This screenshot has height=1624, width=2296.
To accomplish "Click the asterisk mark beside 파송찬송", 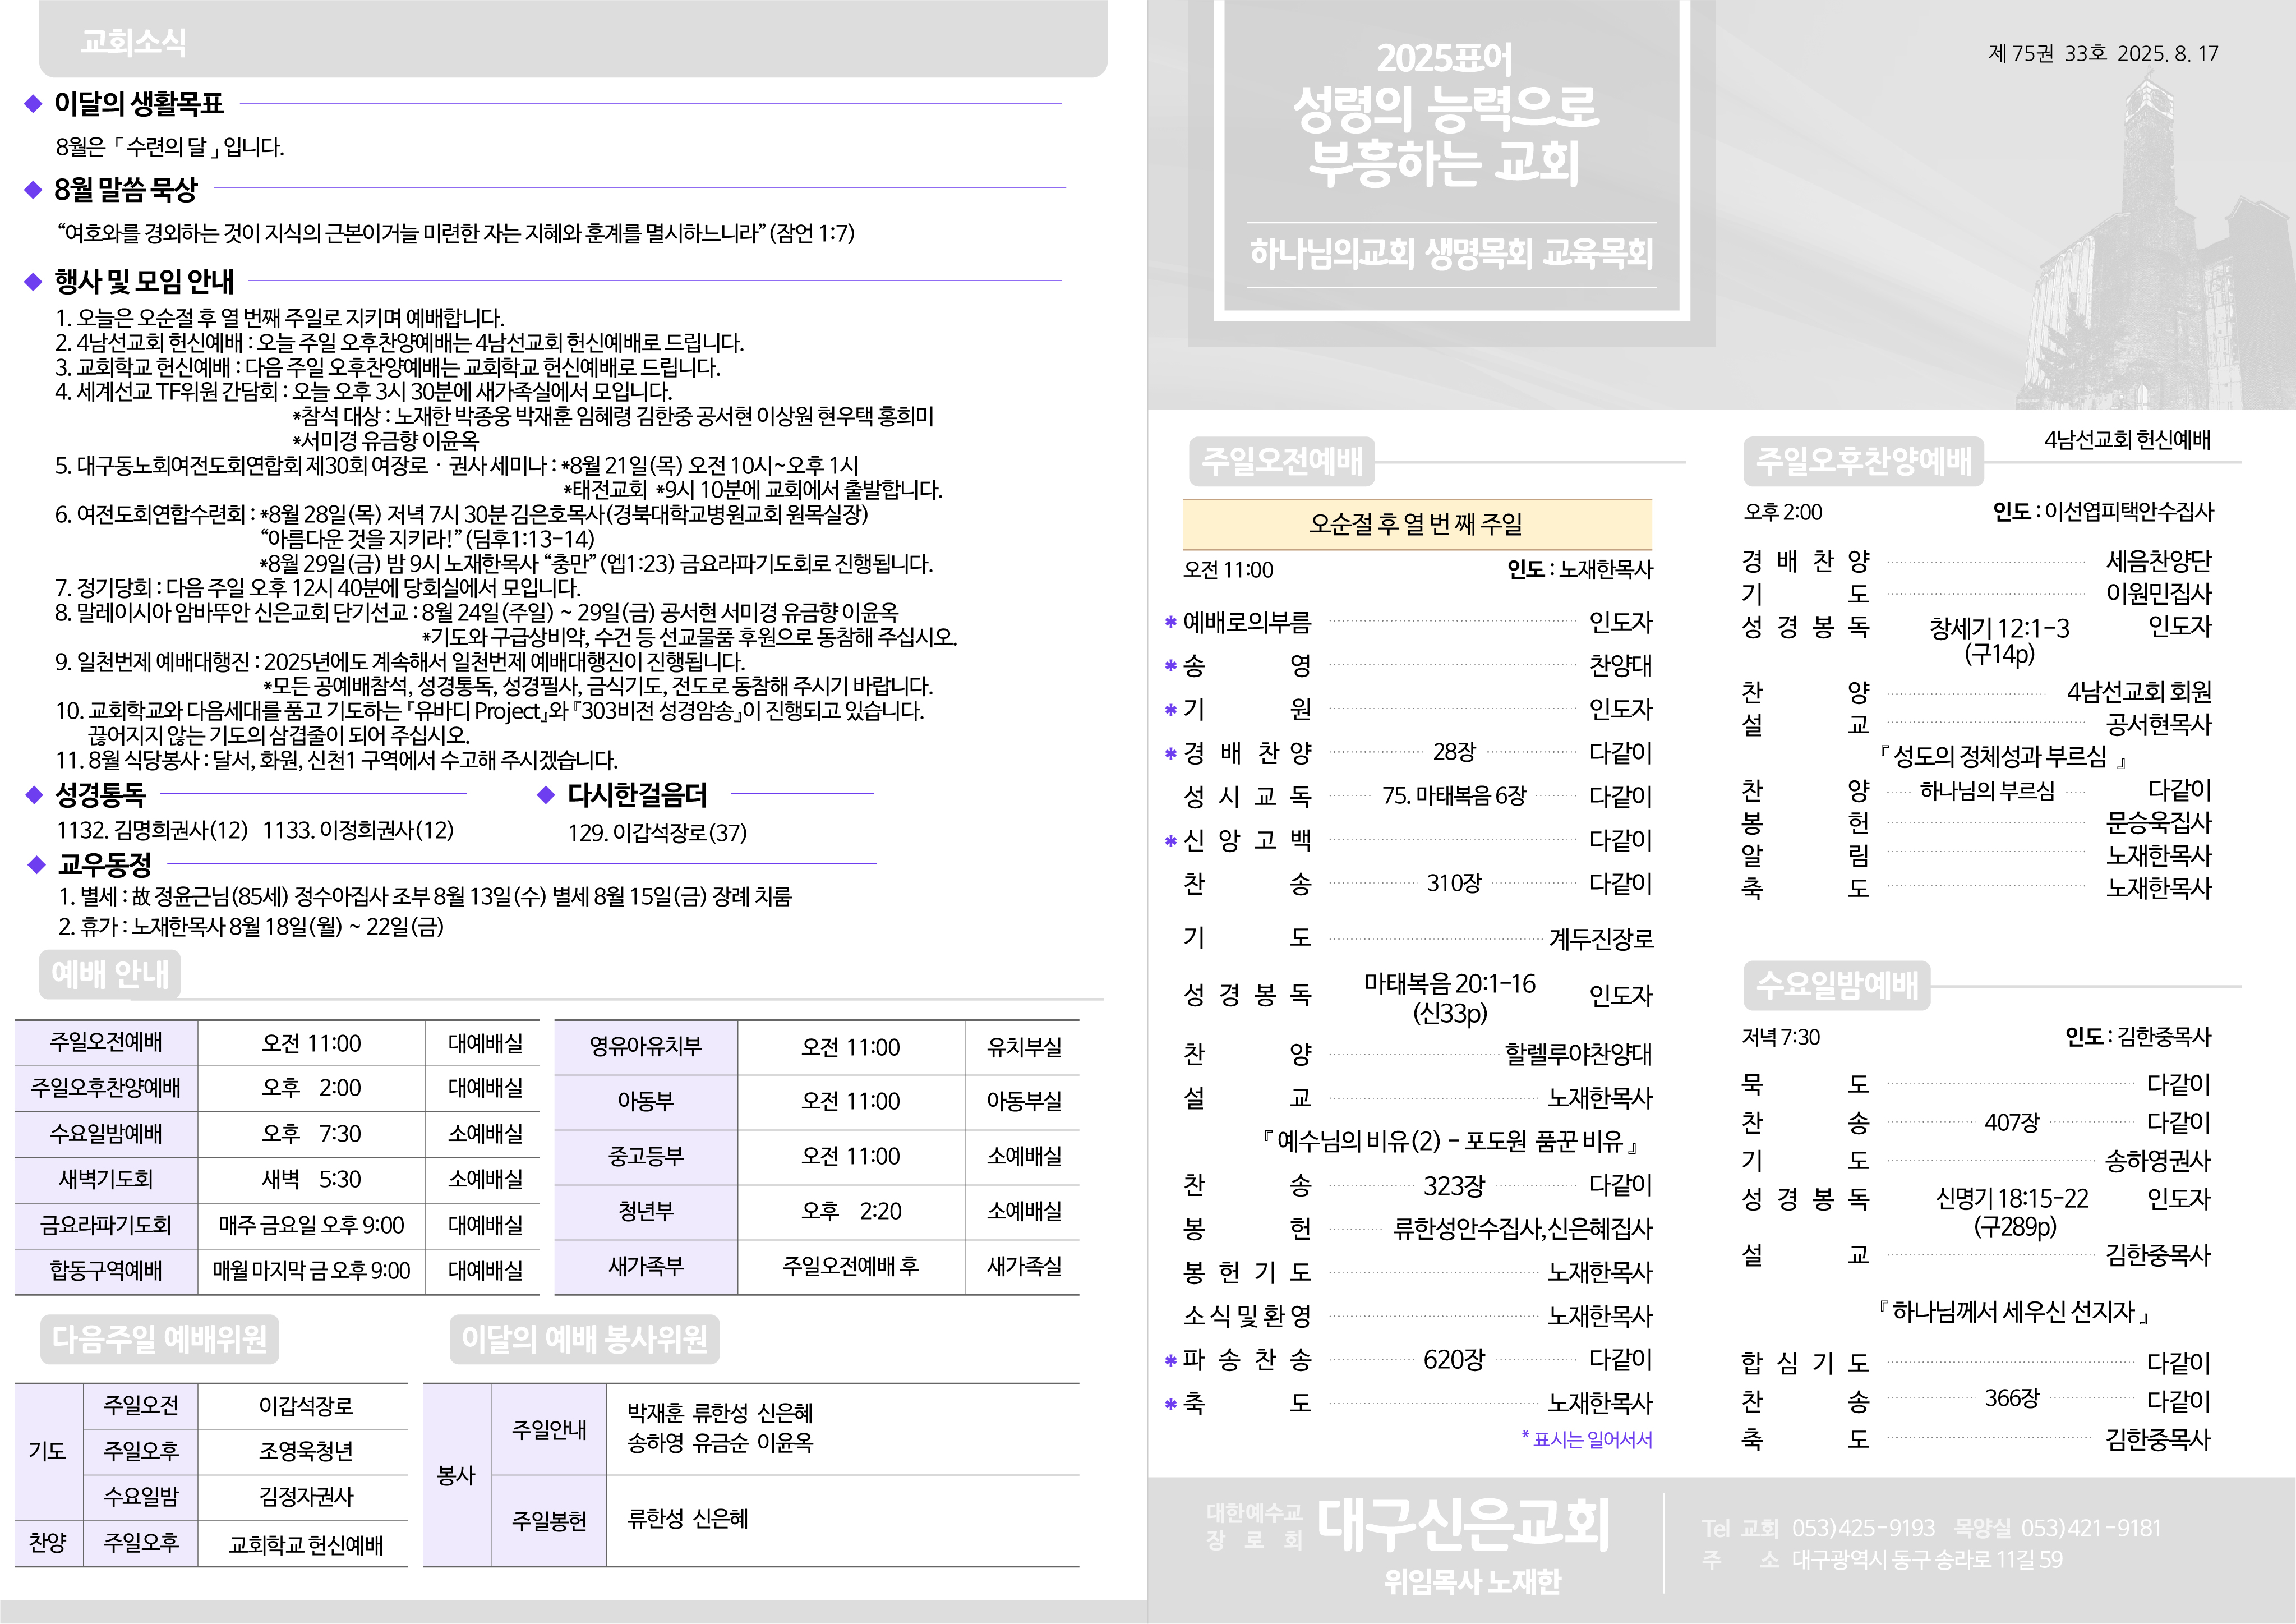I will [1170, 1361].
